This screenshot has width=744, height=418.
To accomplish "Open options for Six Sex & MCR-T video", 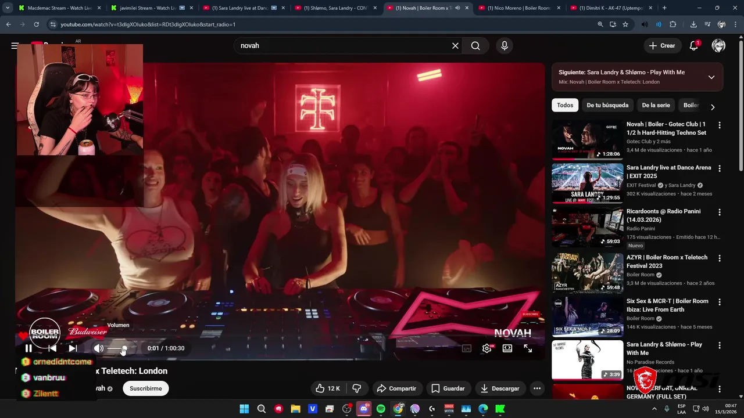I will (720, 302).
